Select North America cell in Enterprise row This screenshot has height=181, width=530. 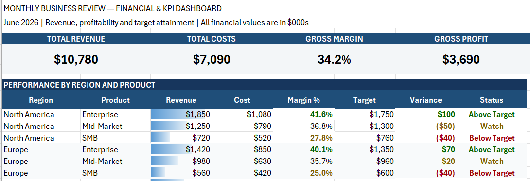coord(41,114)
